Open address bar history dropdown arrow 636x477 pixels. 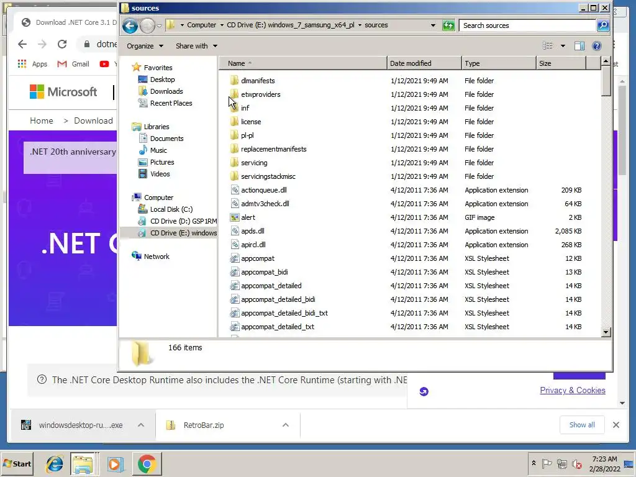[433, 25]
